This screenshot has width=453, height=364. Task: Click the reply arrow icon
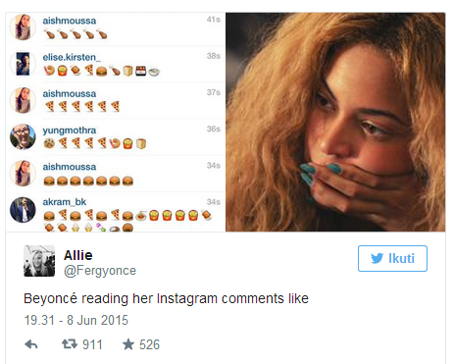[x=31, y=344]
